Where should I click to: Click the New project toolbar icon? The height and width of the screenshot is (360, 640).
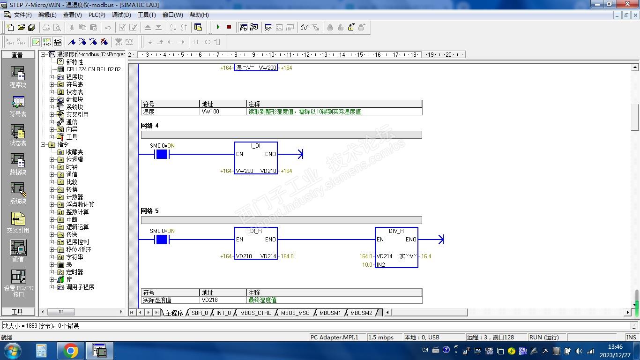pos(10,27)
